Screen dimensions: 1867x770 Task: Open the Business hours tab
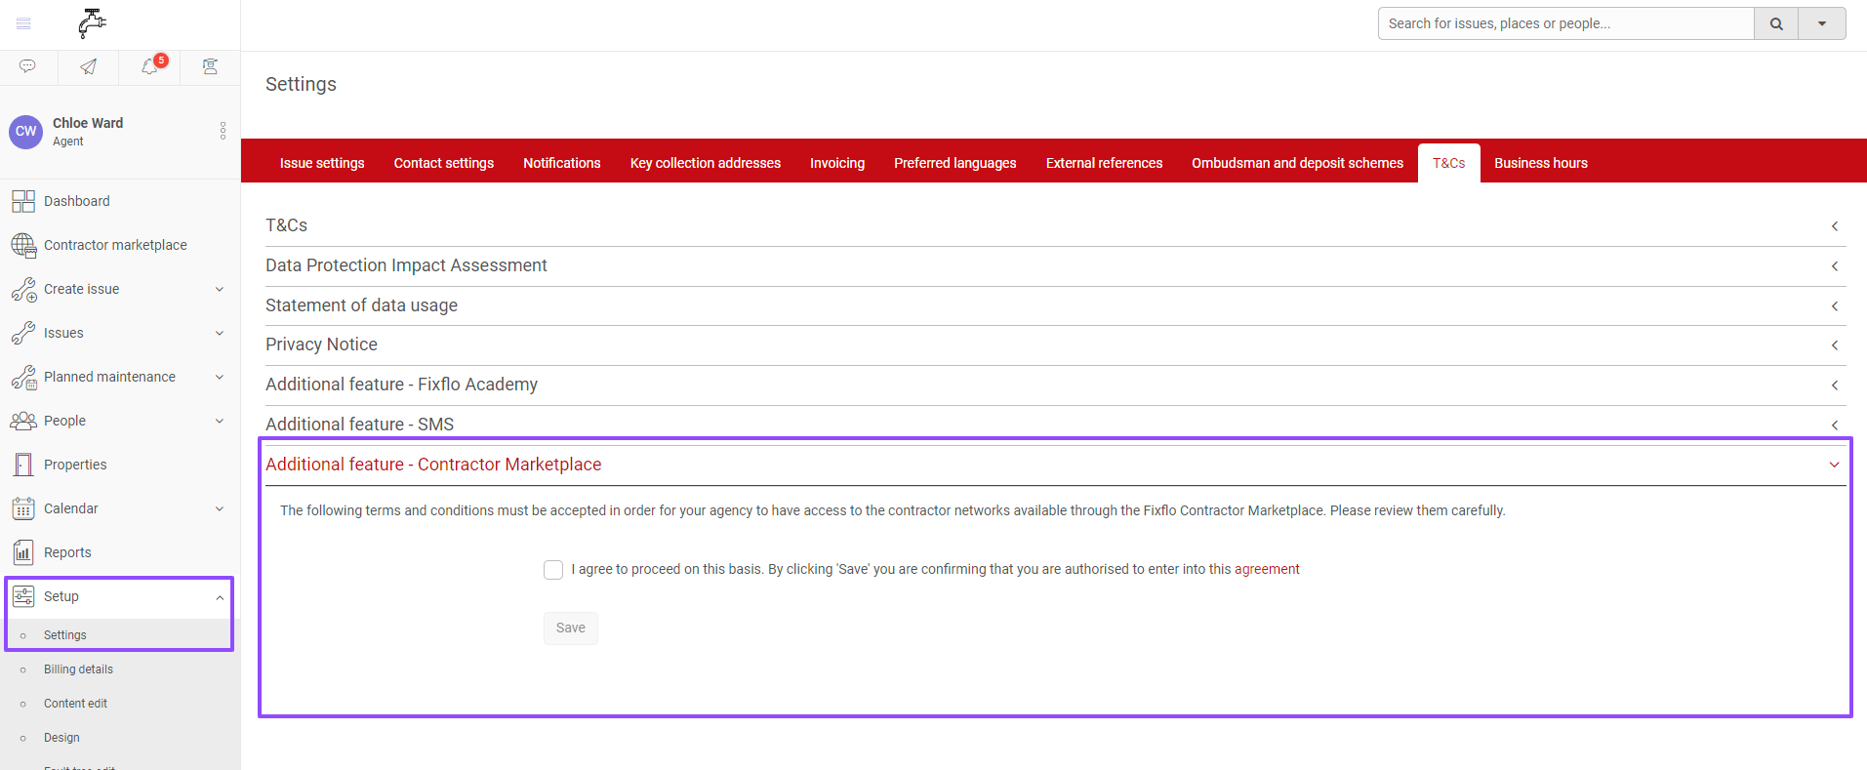[1541, 163]
